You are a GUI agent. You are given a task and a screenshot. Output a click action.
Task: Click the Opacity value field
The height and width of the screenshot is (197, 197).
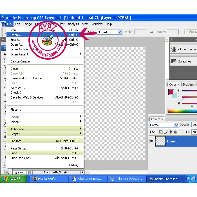(194, 125)
